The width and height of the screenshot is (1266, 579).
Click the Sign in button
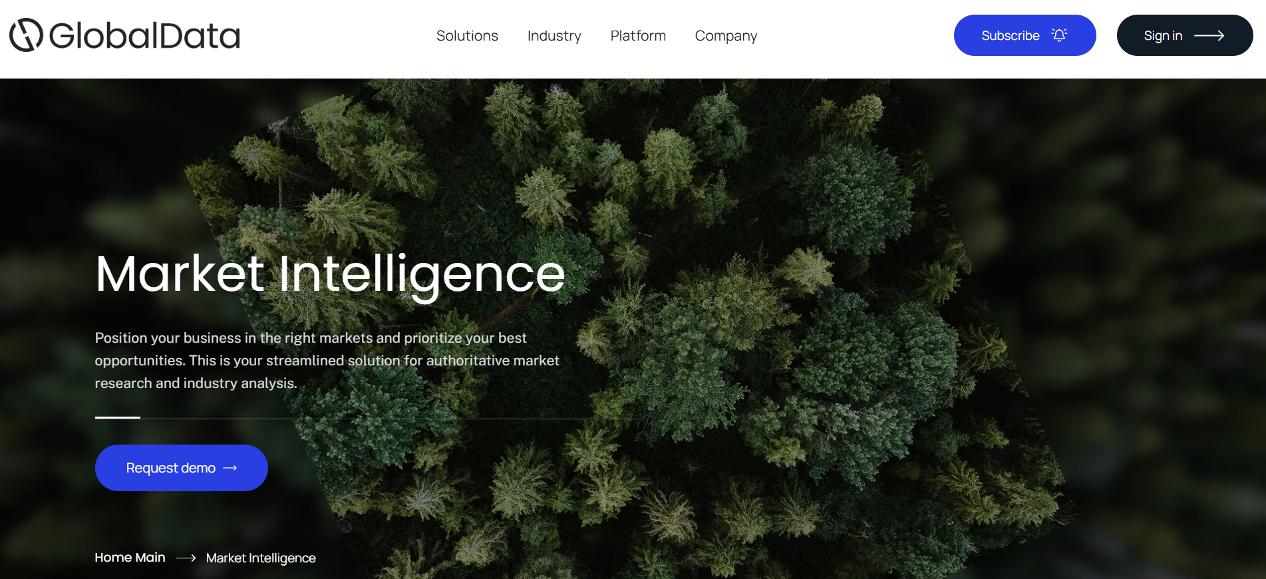pos(1184,35)
